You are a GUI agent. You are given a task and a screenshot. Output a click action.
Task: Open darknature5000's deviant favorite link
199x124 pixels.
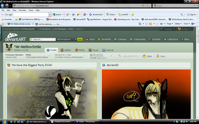(x=154, y=19)
